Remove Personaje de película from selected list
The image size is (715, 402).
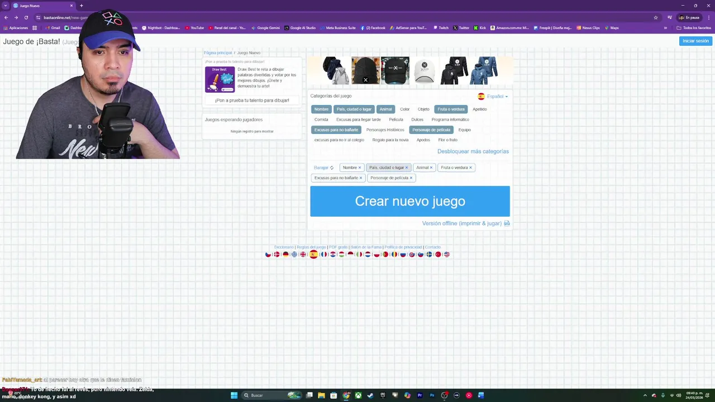point(411,178)
